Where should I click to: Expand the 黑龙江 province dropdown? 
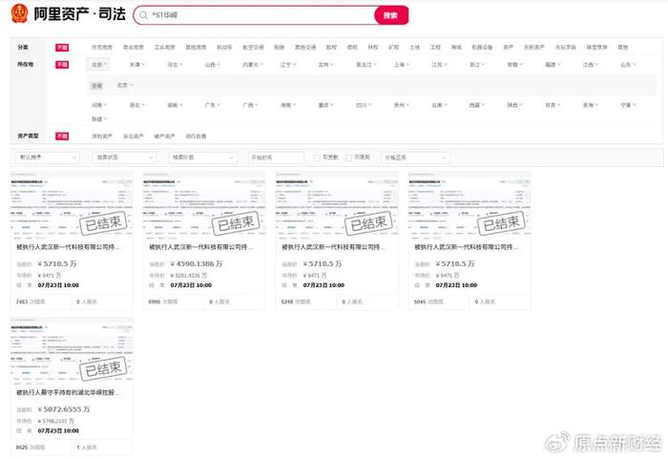pos(366,65)
